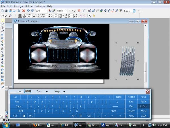
Task: Select the Zoom magnifier tool
Action: click(2, 87)
